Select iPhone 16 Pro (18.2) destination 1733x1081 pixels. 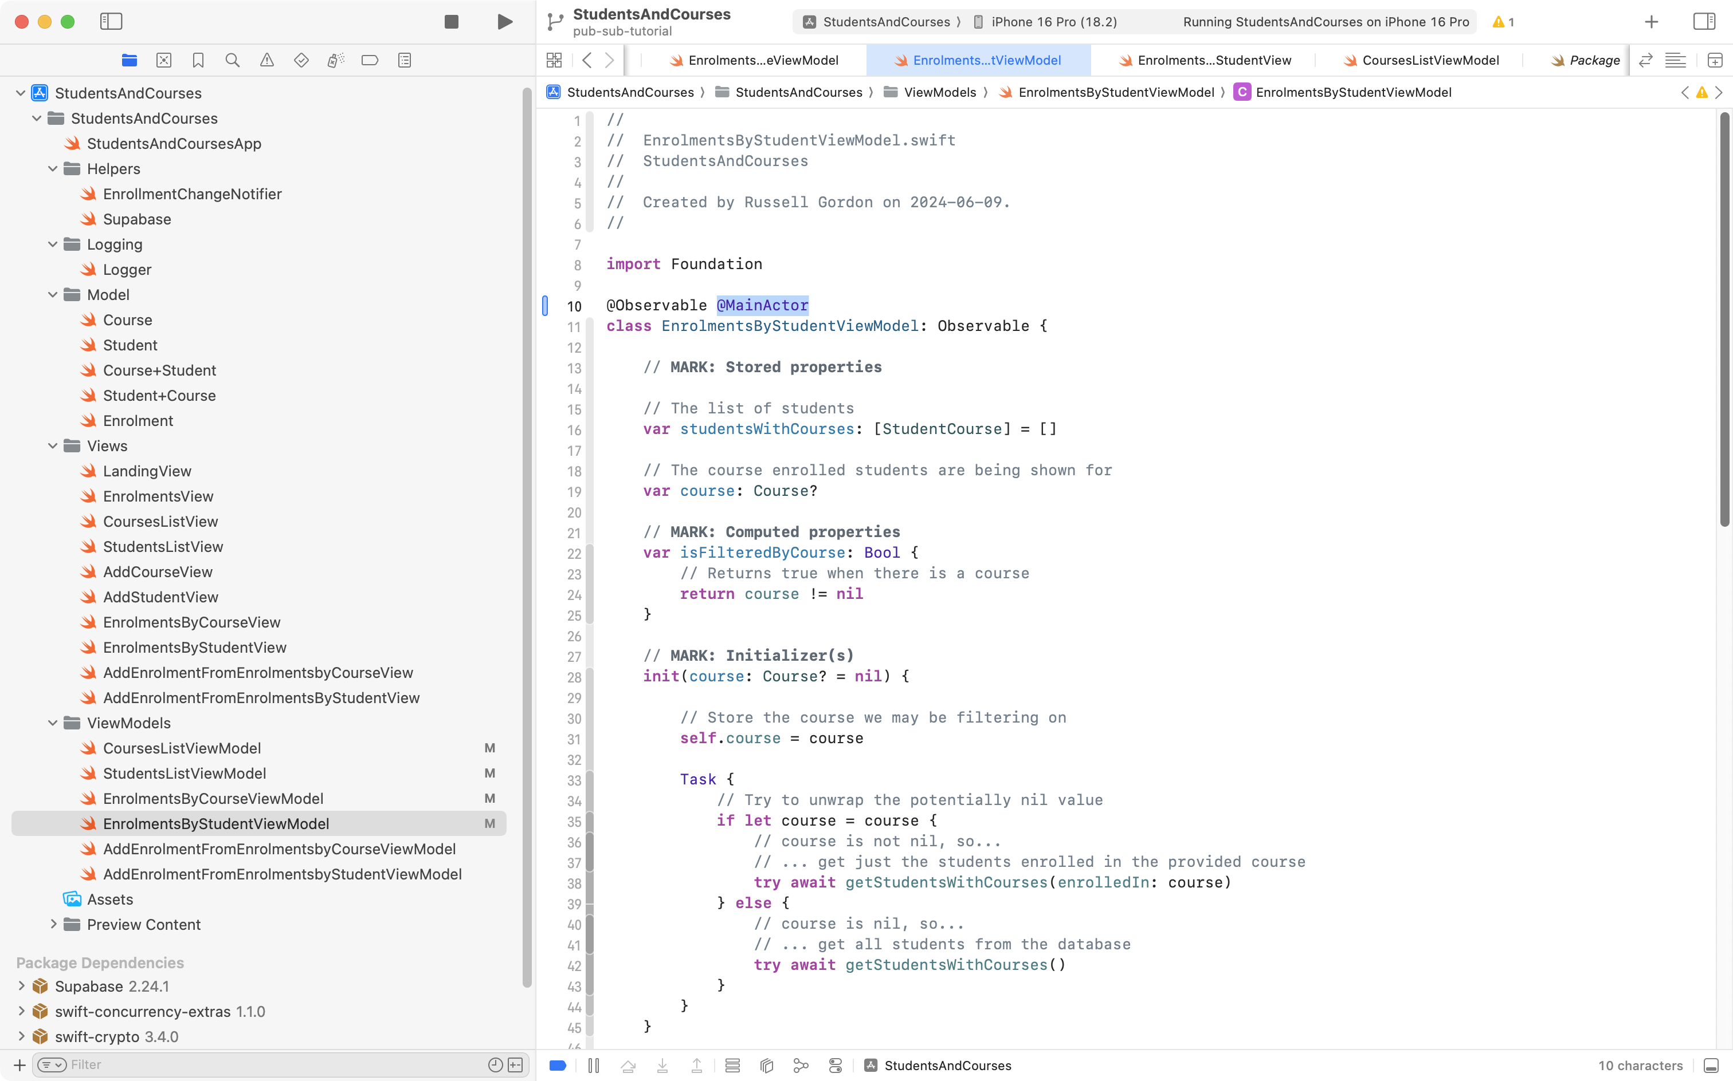[x=1053, y=22]
